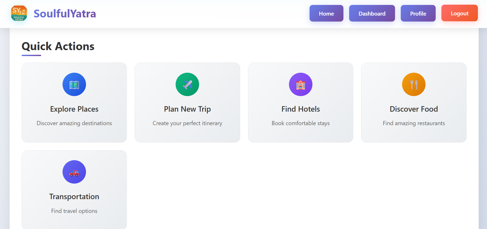The image size is (487, 229).
Task: Select the Explore Places card title
Action: tap(74, 109)
